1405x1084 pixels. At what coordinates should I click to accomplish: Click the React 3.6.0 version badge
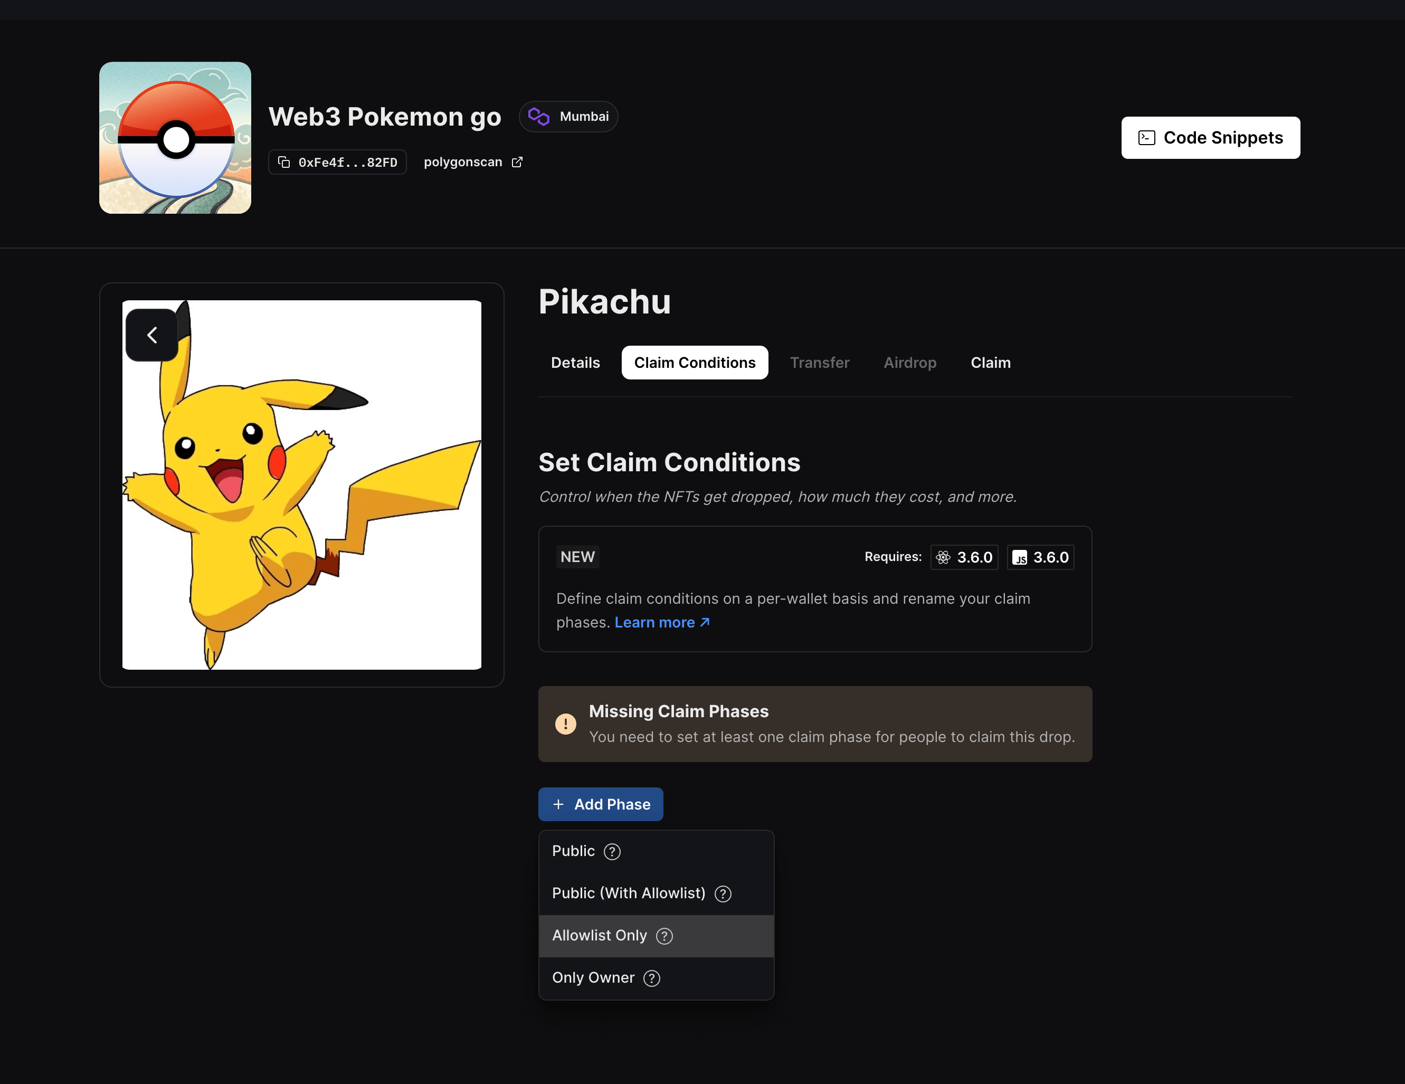tap(964, 557)
